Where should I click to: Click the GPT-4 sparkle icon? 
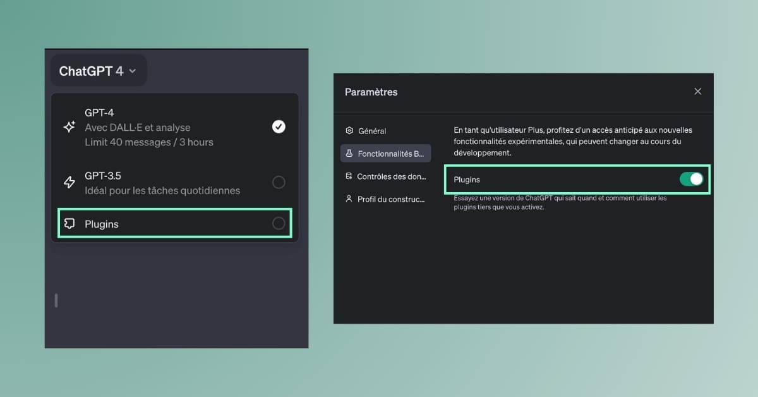(x=69, y=127)
